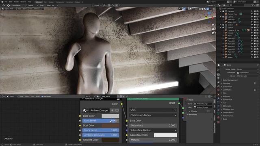Open the Select Box tool dropdown
260x146 pixels.
(52, 5)
